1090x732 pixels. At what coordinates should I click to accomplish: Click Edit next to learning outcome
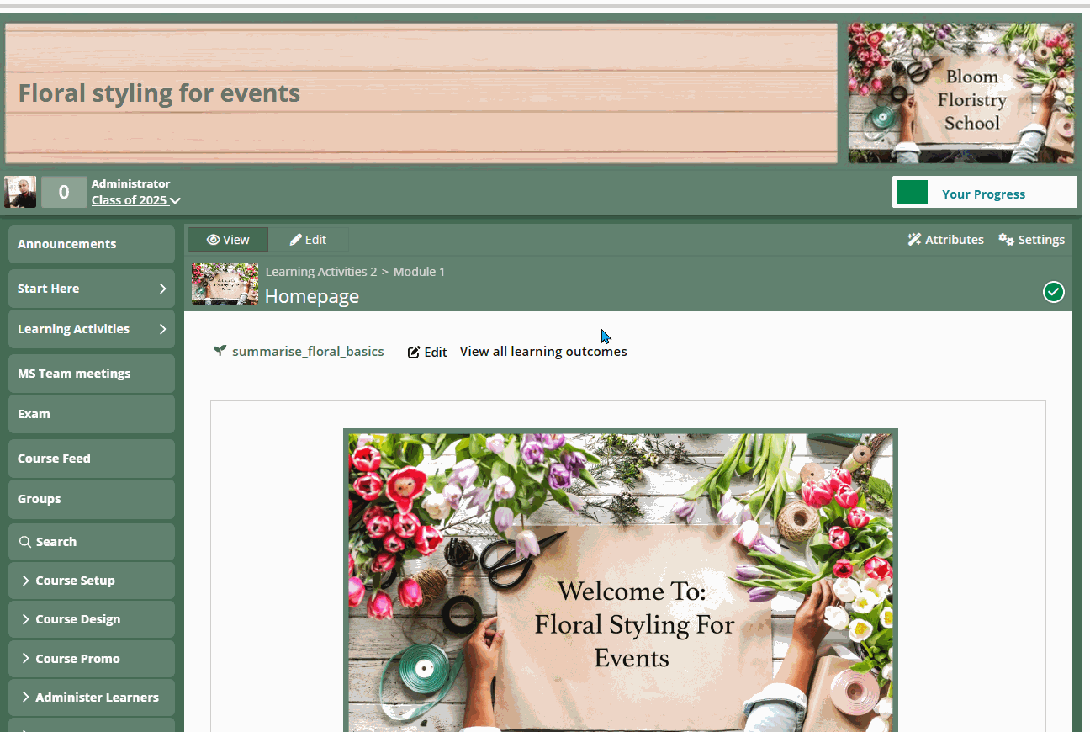tap(427, 352)
